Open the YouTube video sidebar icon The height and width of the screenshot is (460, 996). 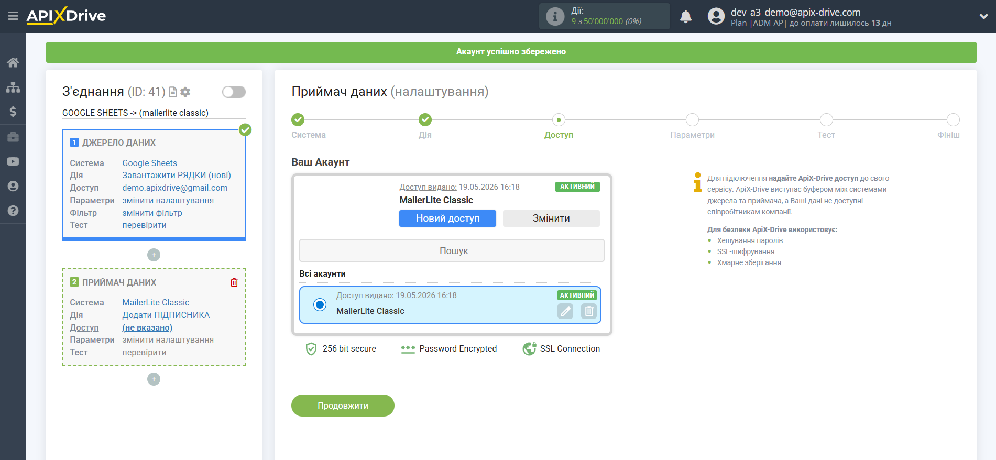point(13,161)
